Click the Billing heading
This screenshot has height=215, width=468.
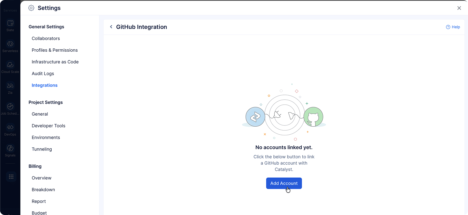coord(35,166)
